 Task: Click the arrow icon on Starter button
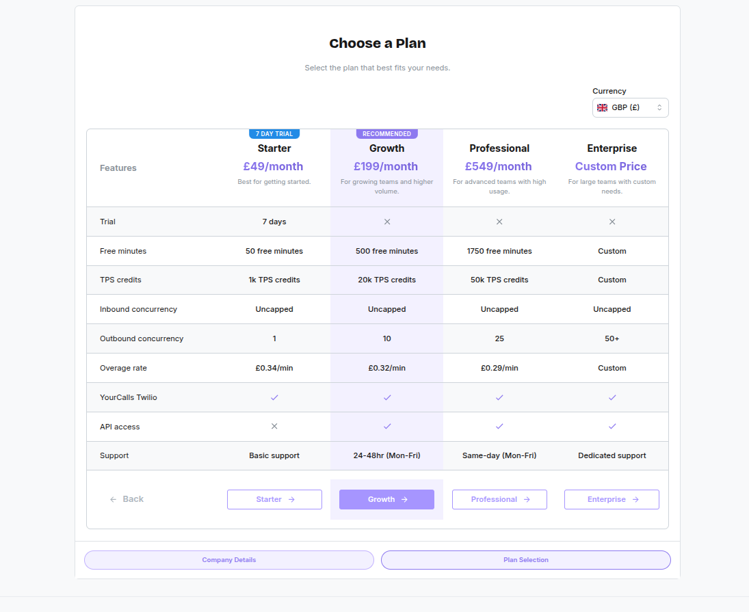click(x=292, y=499)
